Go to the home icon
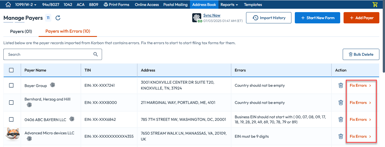 8,5
